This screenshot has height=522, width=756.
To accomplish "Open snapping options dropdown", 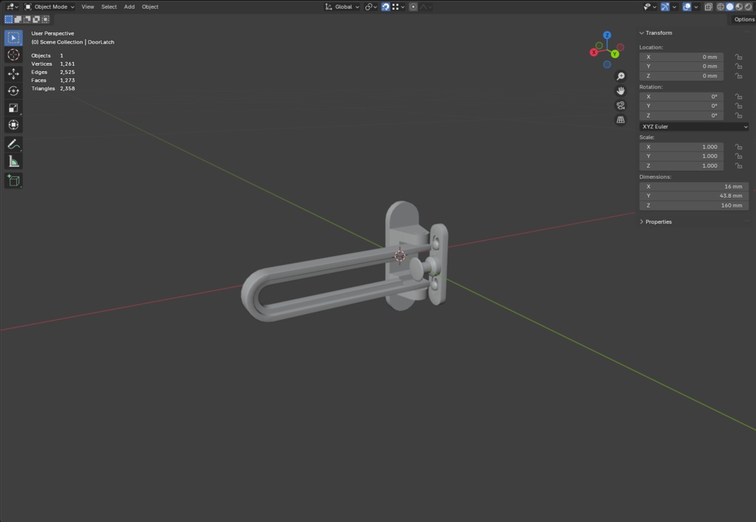I will click(398, 7).
